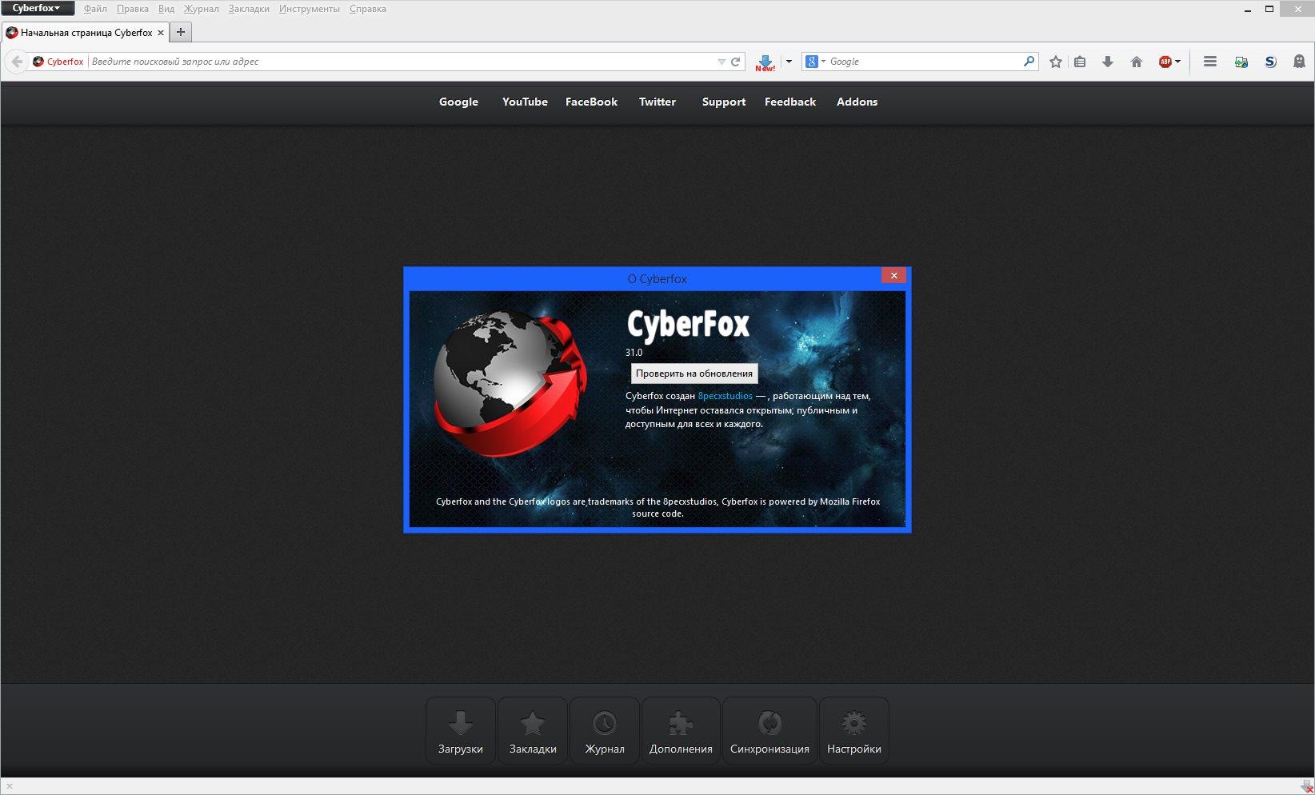Click the download helper 'New!' icon

[765, 62]
